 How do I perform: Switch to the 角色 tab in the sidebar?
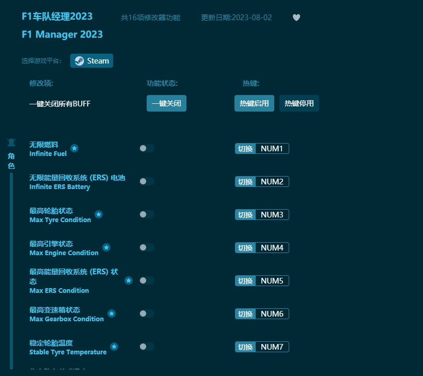(x=11, y=159)
